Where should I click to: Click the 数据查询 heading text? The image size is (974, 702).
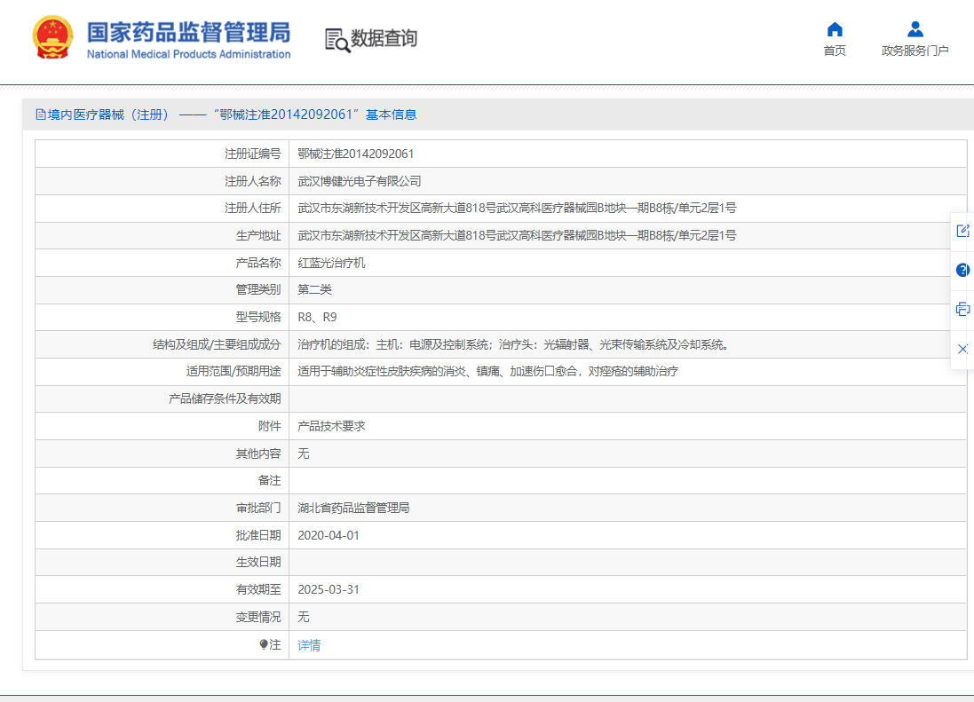tap(384, 38)
